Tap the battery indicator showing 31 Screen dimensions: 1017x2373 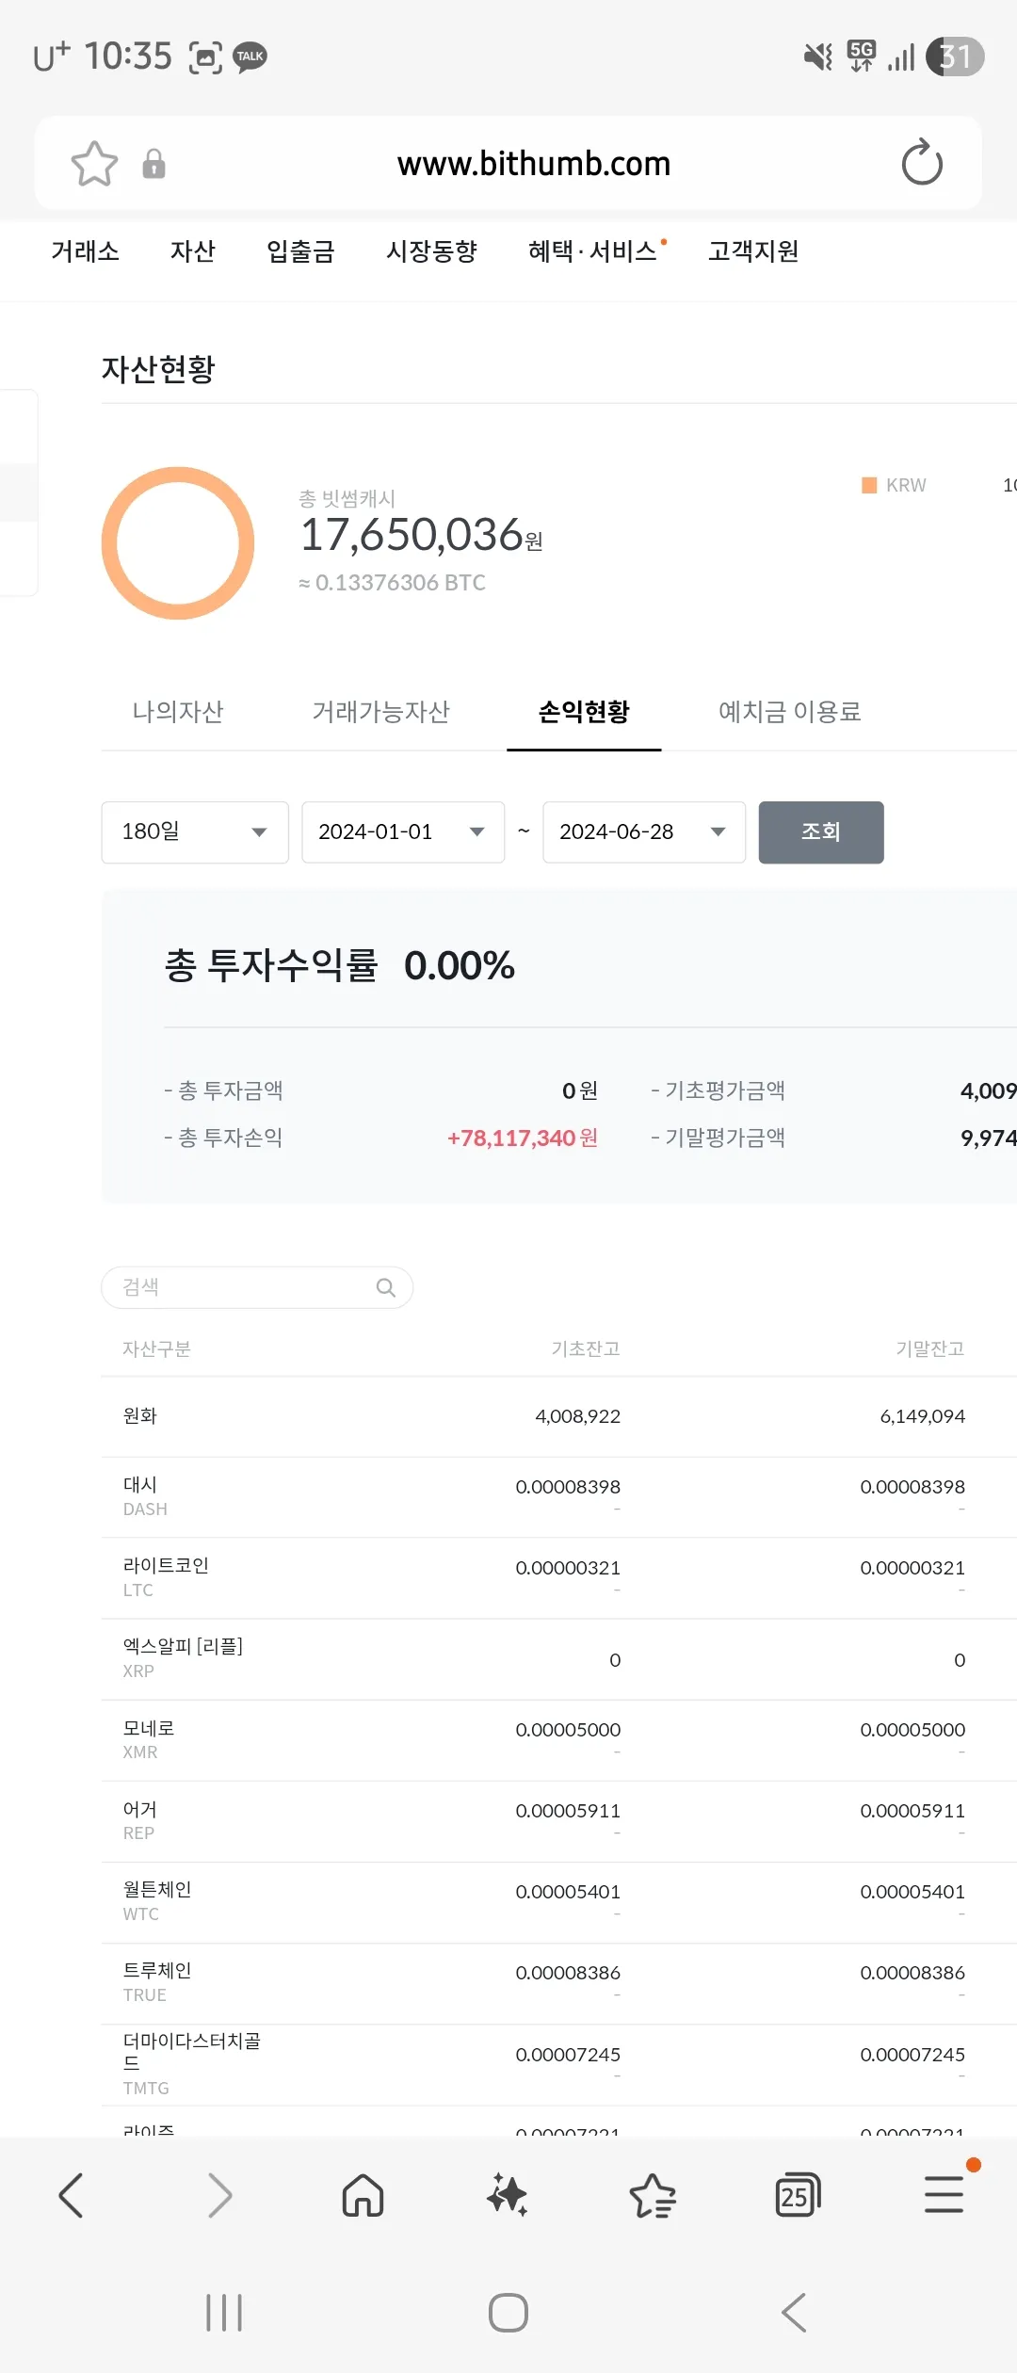pyautogui.click(x=955, y=56)
